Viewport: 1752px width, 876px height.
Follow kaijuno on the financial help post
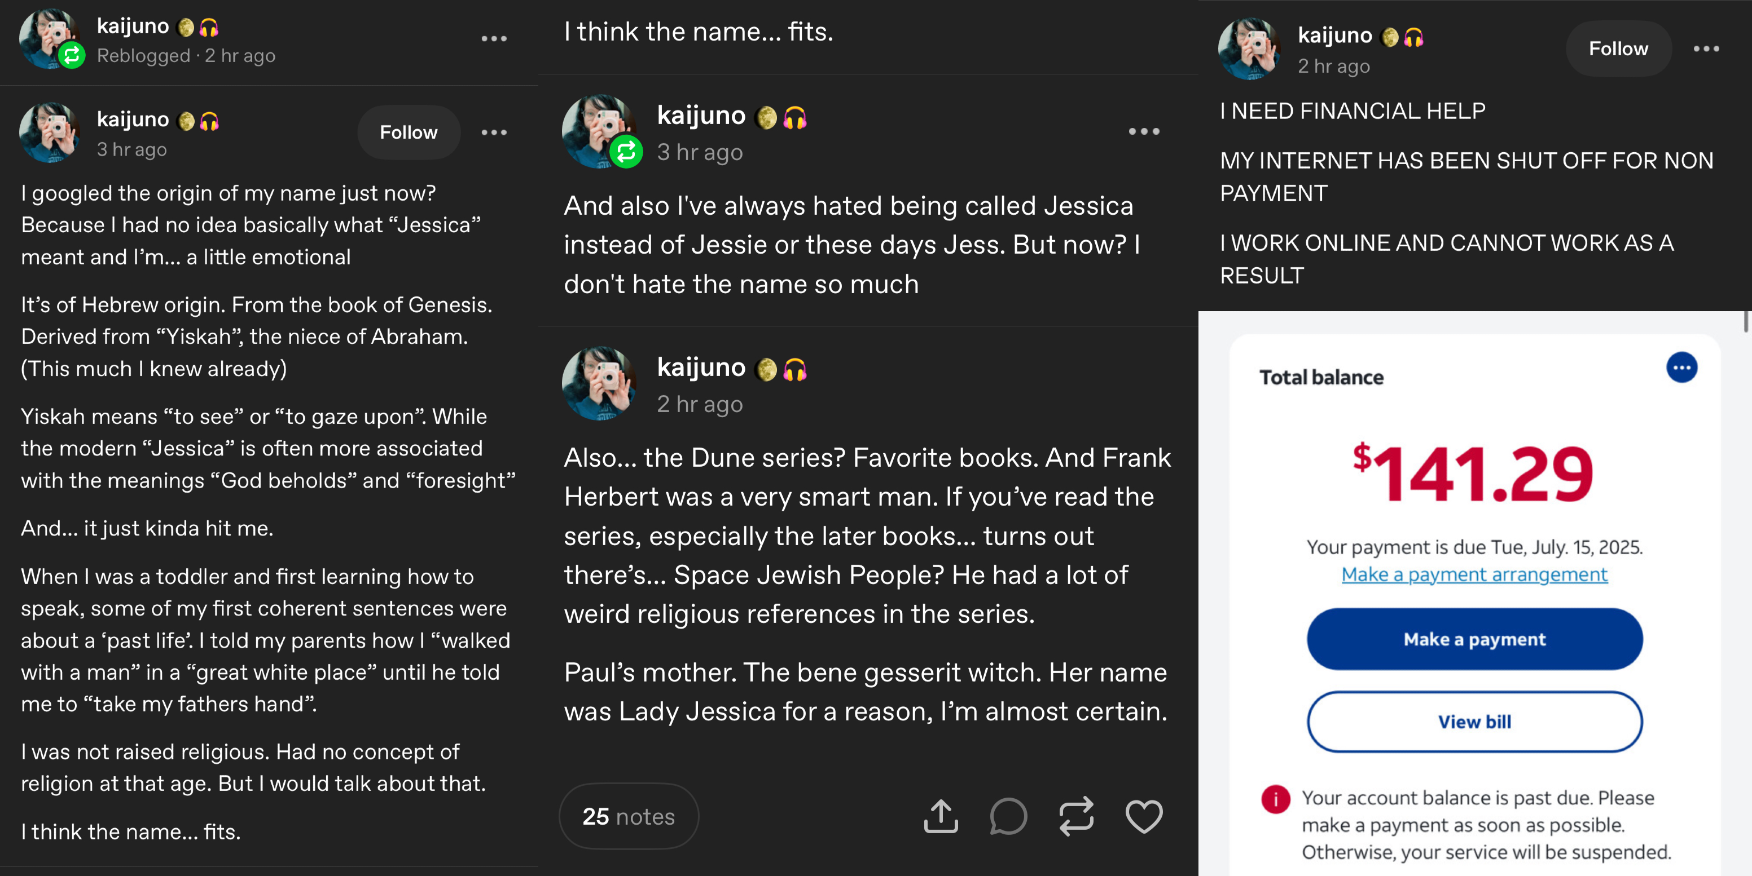(x=1618, y=49)
